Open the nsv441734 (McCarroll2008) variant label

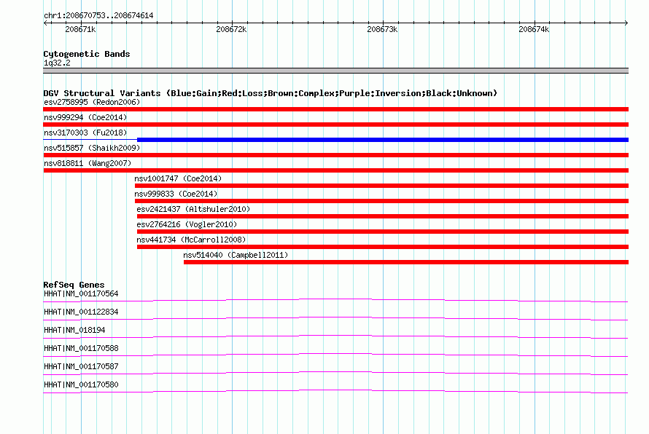pyautogui.click(x=191, y=240)
